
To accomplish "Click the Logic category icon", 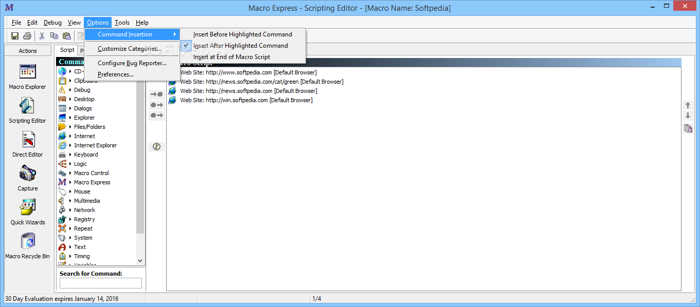I will coord(62,164).
